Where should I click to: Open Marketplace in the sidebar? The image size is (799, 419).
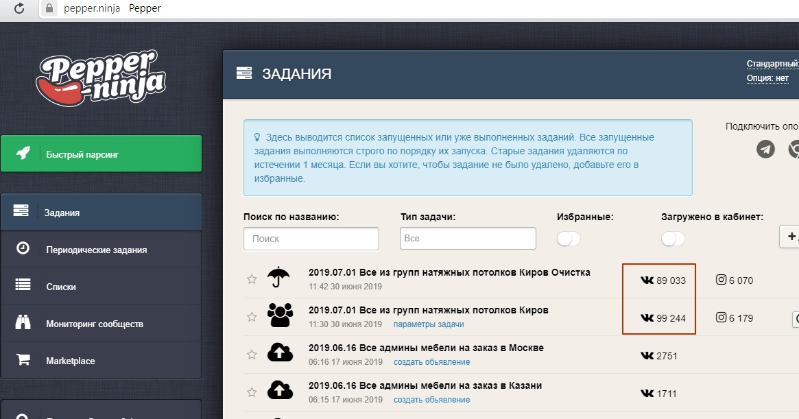(x=102, y=361)
